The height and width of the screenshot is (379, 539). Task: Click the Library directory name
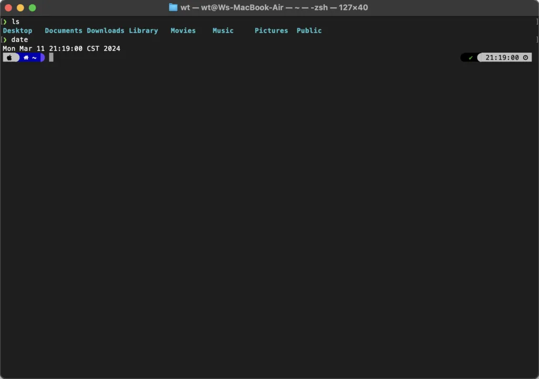(143, 30)
